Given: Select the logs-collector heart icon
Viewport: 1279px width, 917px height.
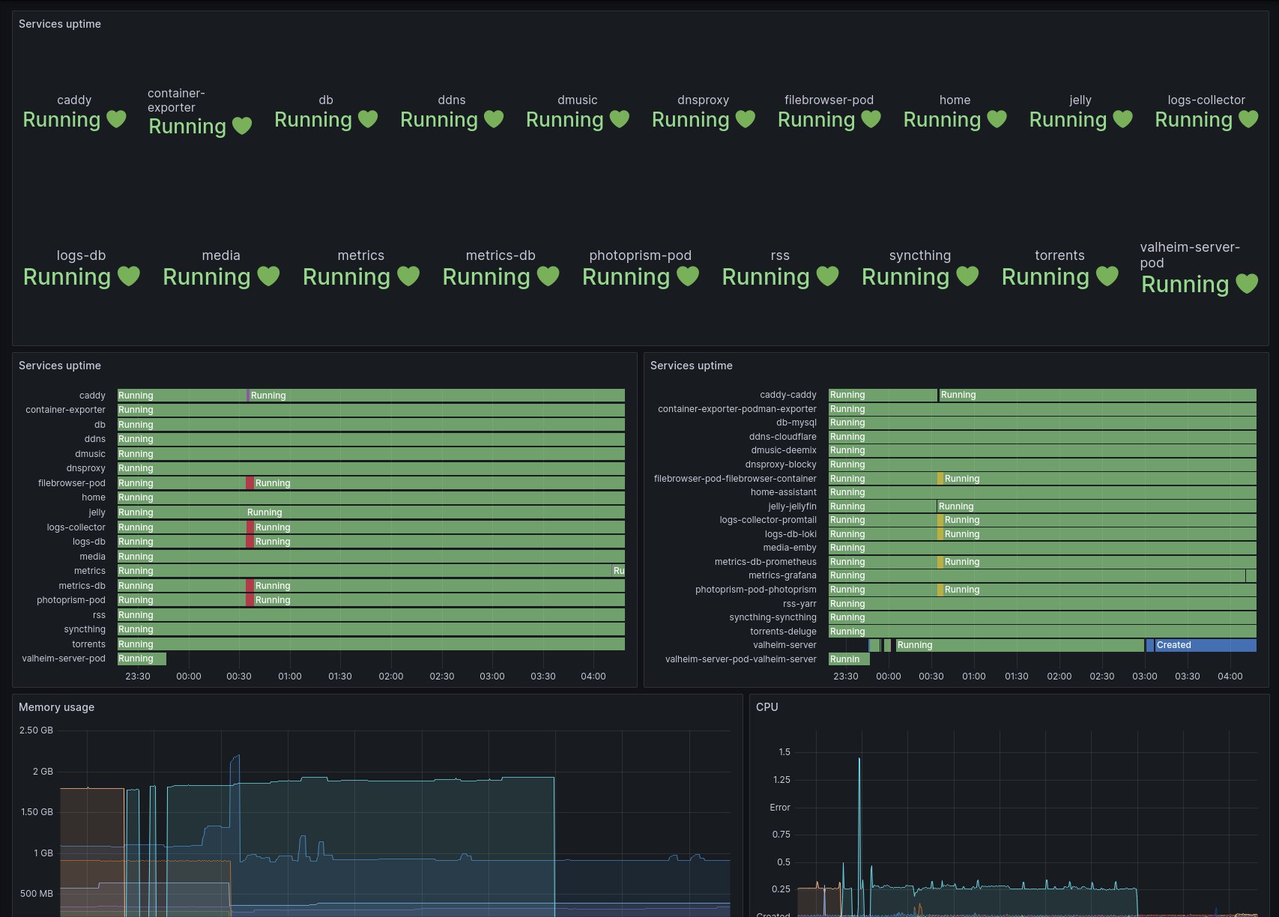Looking at the screenshot, I should coord(1249,119).
